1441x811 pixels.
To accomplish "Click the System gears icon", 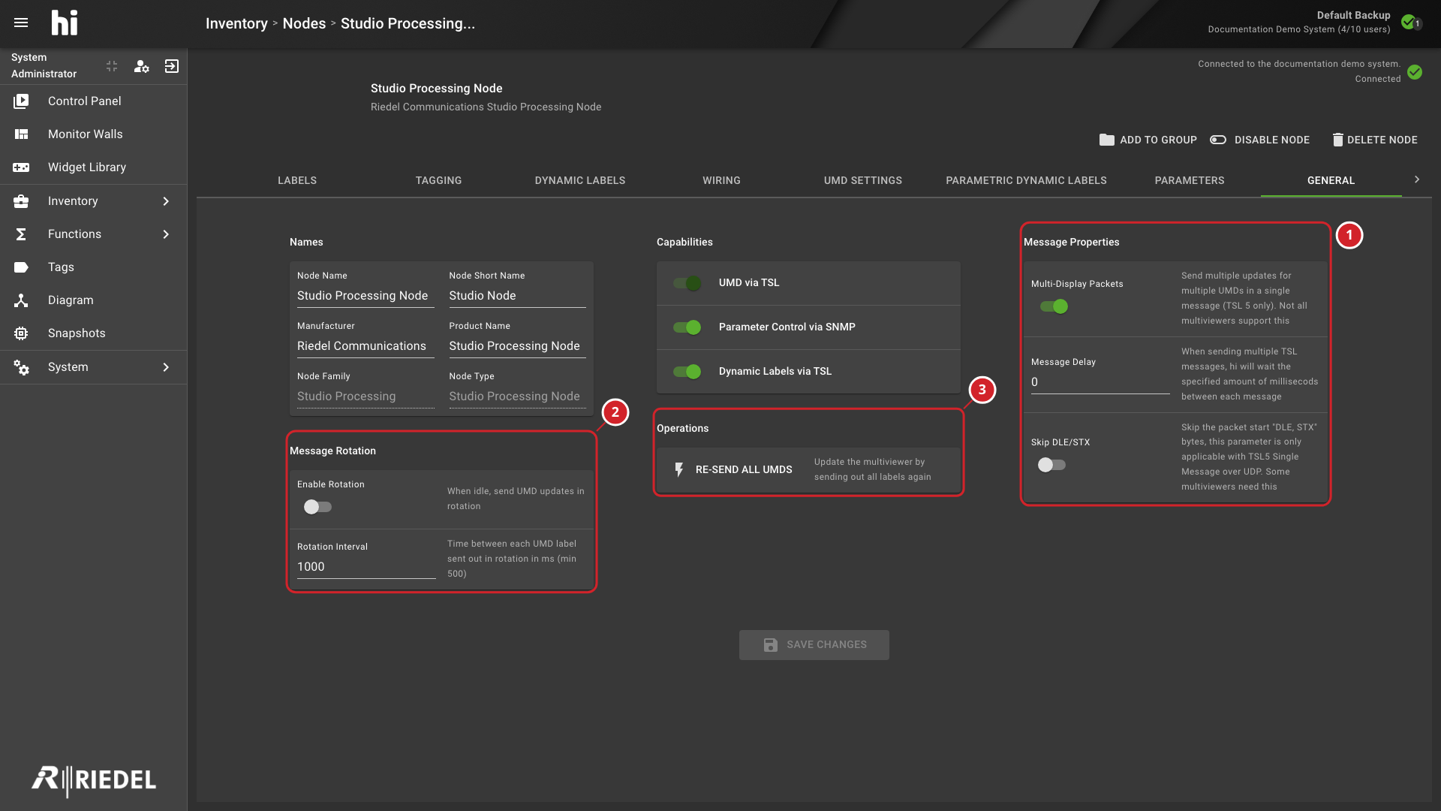I will [x=21, y=366].
